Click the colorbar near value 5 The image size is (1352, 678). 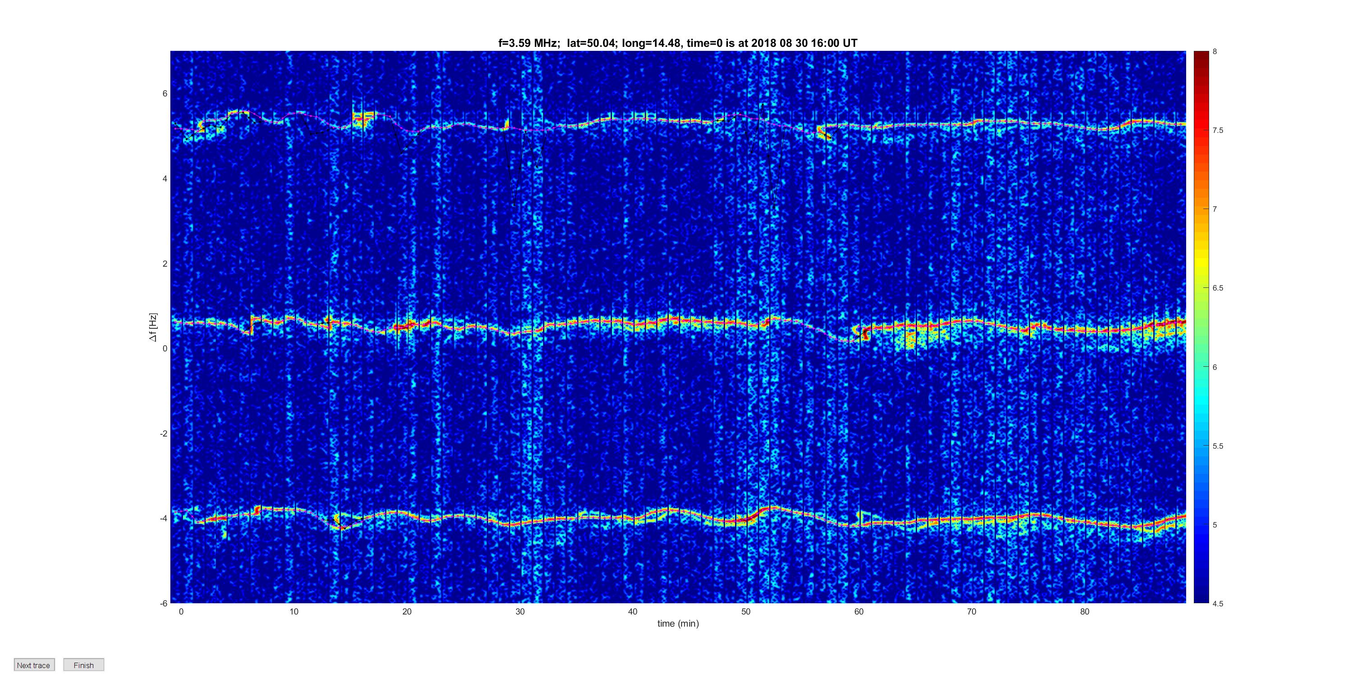1201,525
